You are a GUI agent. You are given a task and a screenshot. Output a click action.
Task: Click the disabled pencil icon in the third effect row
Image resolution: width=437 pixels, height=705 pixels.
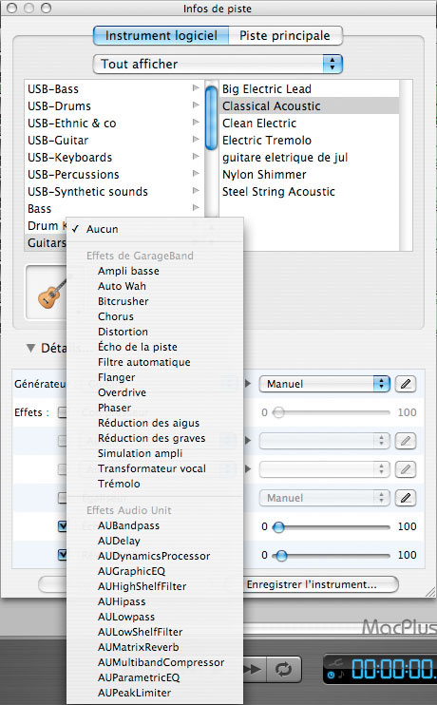click(405, 469)
